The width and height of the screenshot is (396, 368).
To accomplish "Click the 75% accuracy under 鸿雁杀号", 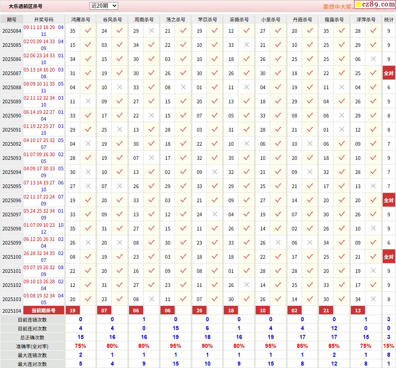I will click(x=81, y=346).
